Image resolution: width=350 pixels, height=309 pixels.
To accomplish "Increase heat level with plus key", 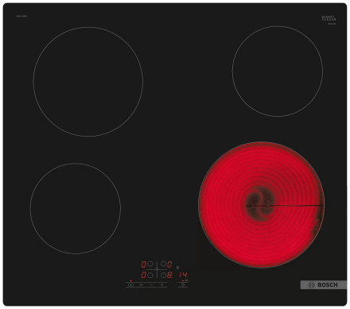I will 162,285.
